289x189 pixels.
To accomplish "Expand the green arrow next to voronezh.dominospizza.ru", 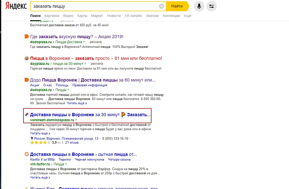I will (x=76, y=120).
